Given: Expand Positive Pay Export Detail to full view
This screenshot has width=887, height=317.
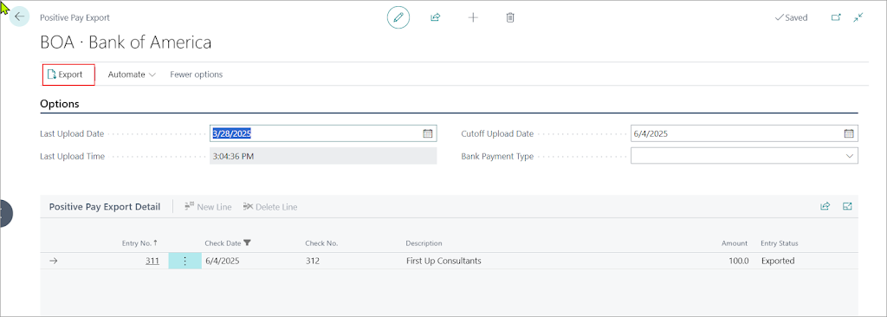Looking at the screenshot, I should pyautogui.click(x=847, y=207).
